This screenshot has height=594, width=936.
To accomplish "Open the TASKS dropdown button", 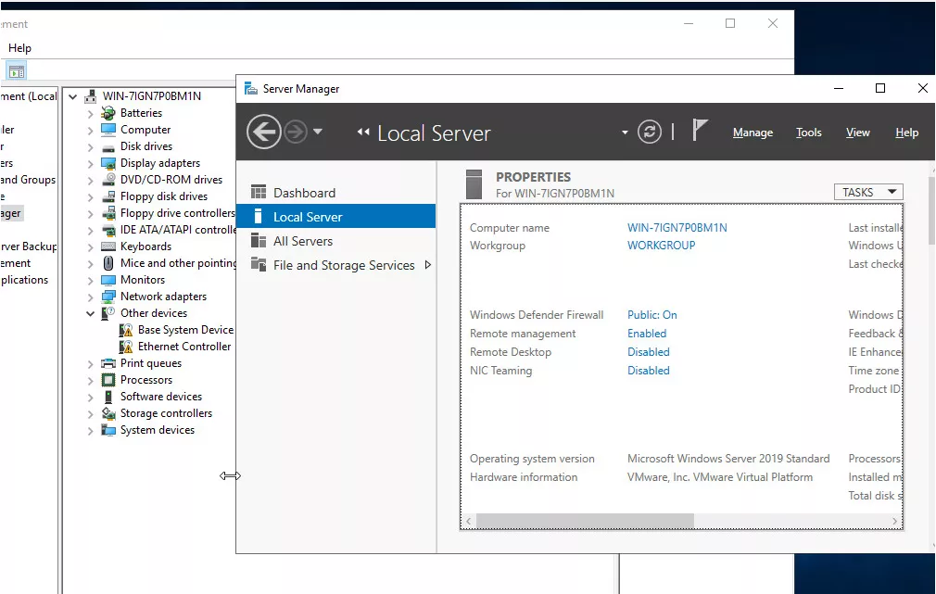I will (x=868, y=192).
